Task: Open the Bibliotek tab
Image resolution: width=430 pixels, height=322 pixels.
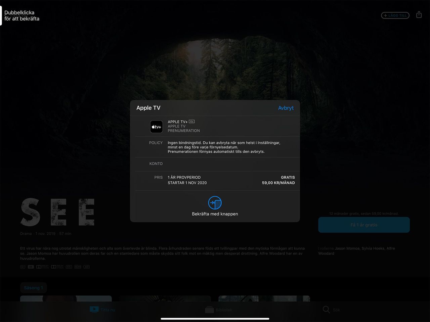Action: tap(219, 310)
